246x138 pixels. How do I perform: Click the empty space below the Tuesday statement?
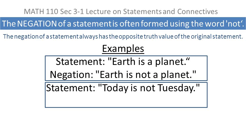click(x=126, y=100)
